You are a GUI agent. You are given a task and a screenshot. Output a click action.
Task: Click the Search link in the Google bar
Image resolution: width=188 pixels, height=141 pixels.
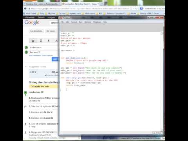pyautogui.click(x=41, y=17)
